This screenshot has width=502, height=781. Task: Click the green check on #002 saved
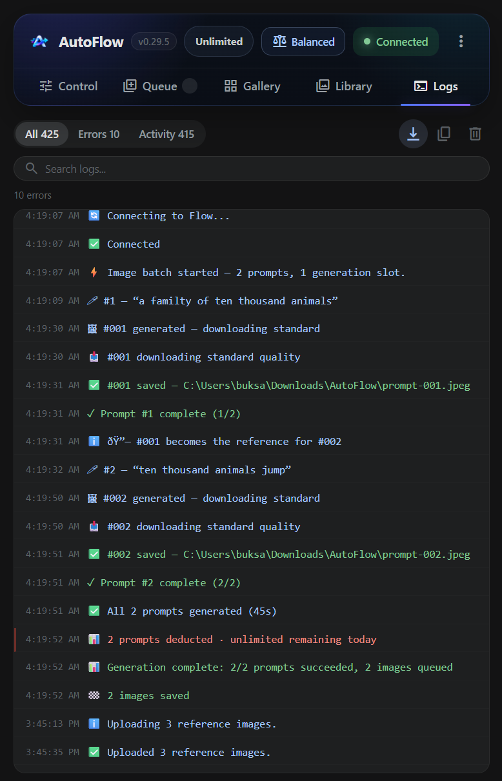pyautogui.click(x=94, y=554)
